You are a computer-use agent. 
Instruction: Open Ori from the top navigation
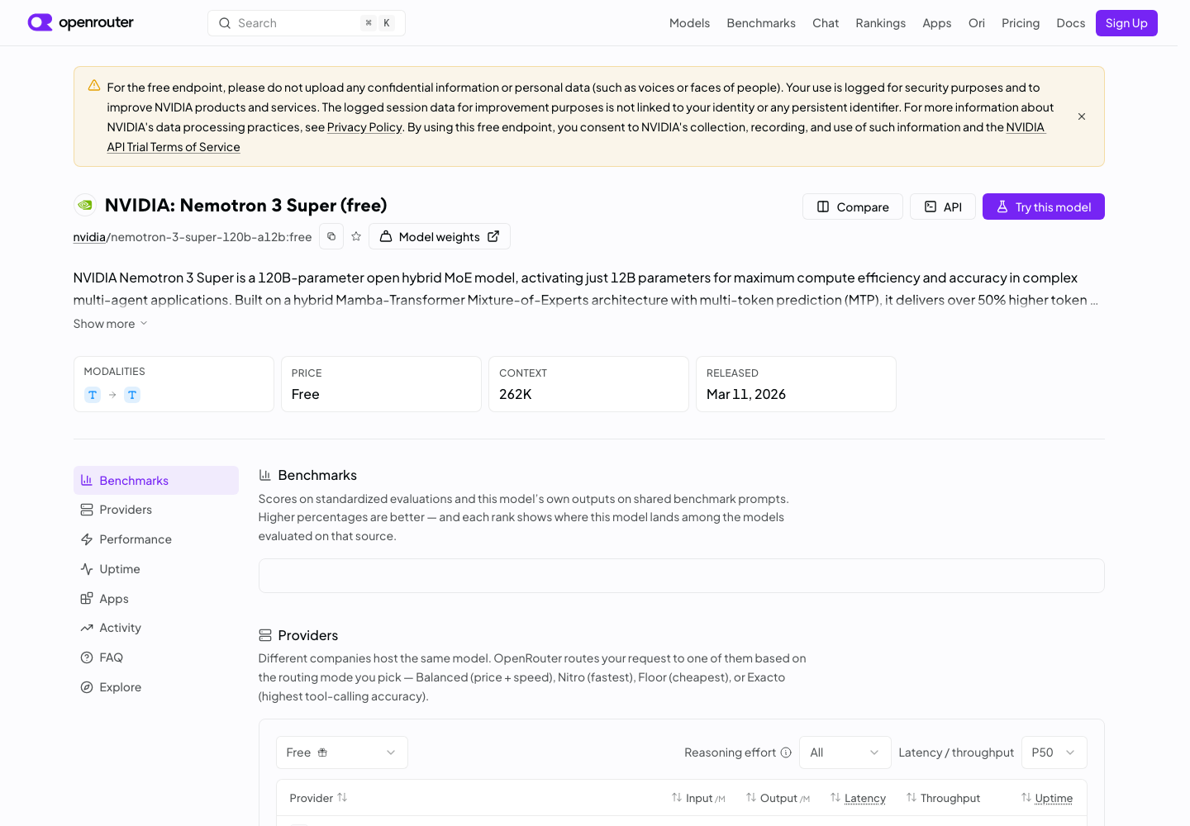(x=977, y=23)
